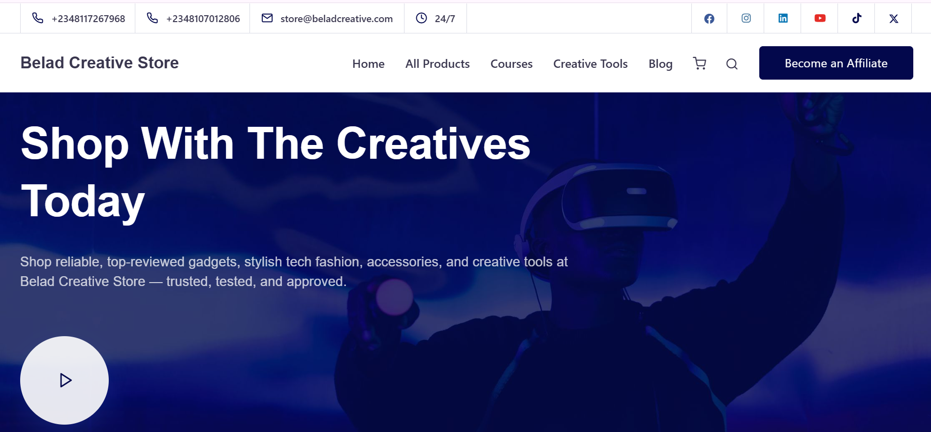Open the Instagram social icon
The width and height of the screenshot is (931, 432).
(x=746, y=18)
